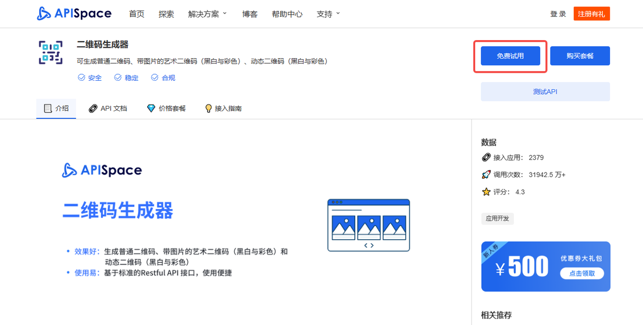Click the rocket icon beside 调用次数
This screenshot has width=643, height=325.
click(x=485, y=174)
